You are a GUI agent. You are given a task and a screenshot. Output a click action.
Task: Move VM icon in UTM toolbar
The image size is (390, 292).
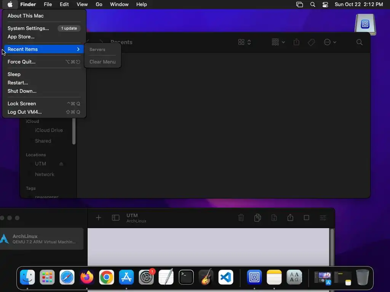click(274, 218)
